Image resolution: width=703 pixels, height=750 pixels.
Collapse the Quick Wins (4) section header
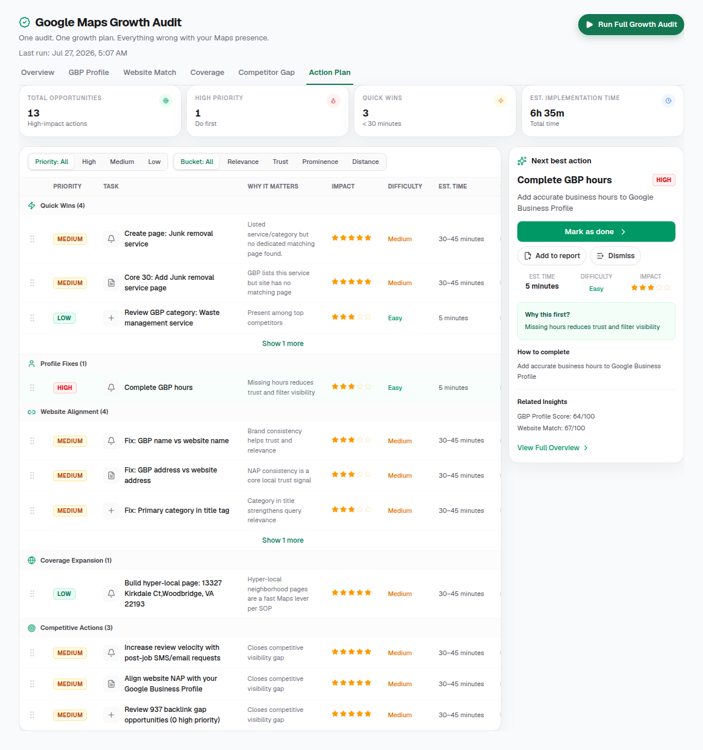coord(260,206)
